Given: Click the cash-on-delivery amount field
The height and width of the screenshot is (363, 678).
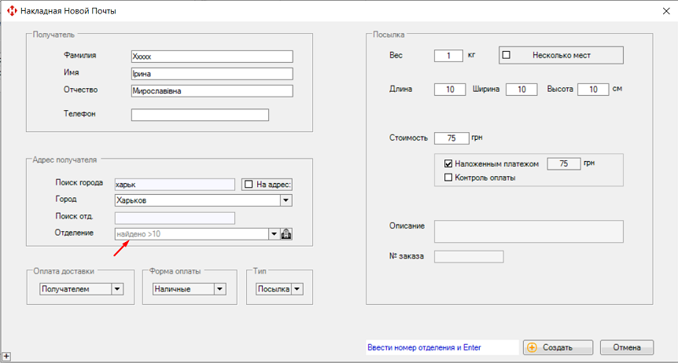Looking at the screenshot, I should coord(564,163).
